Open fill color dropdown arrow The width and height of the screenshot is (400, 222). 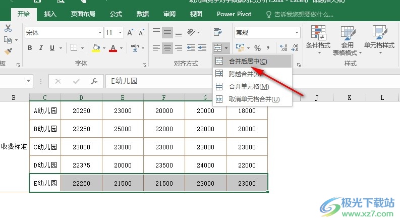point(104,48)
